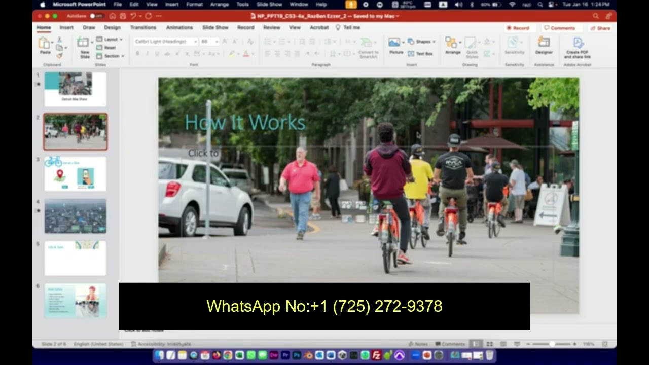Click the fit slide to window icon

(x=605, y=344)
